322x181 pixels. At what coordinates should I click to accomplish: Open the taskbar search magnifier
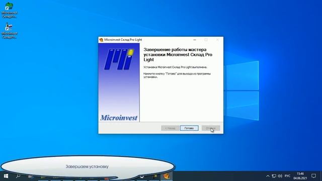[x=18, y=176]
